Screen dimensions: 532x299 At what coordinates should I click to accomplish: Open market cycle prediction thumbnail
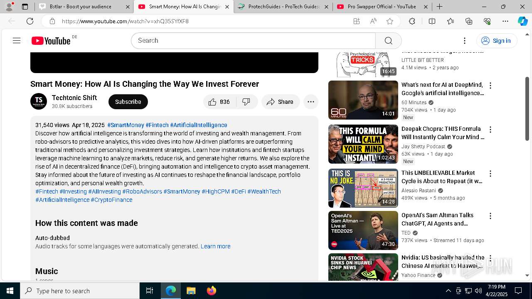click(363, 188)
